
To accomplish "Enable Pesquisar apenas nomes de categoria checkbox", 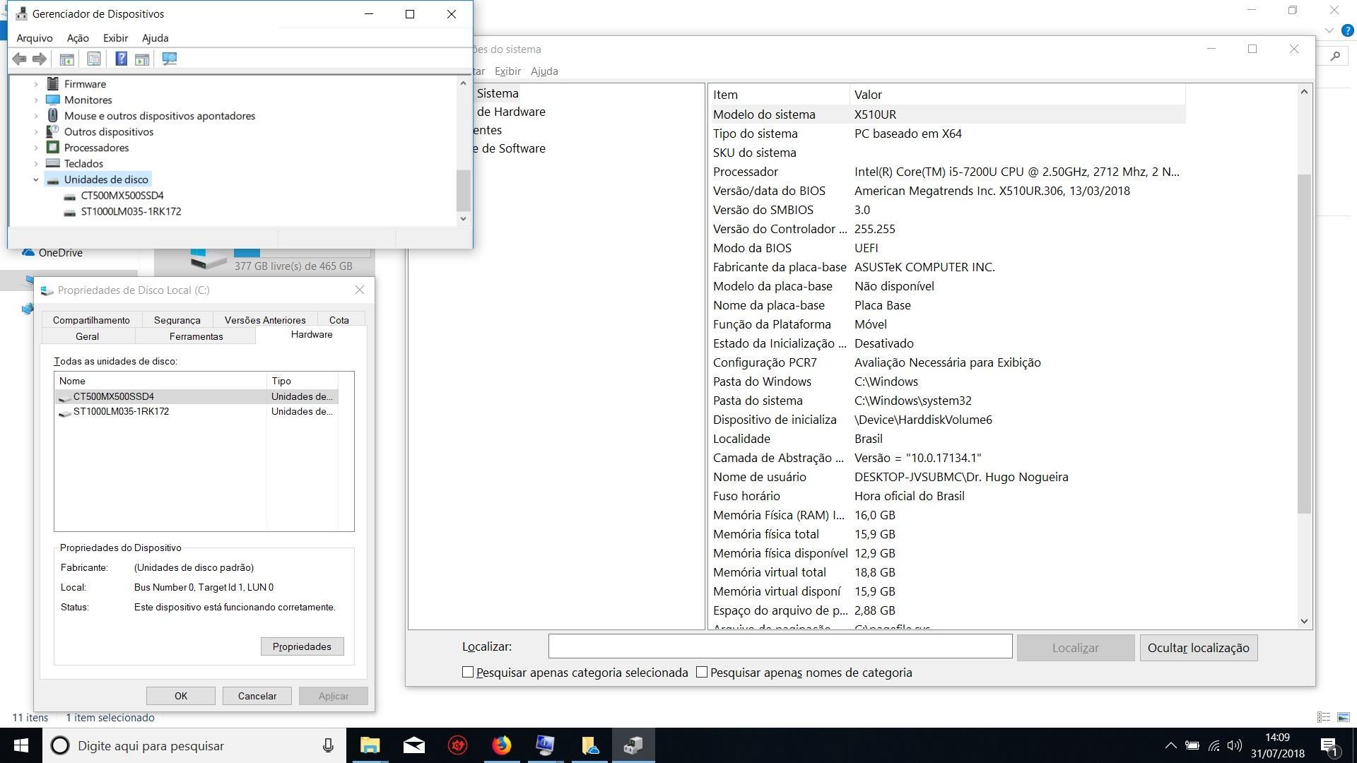I will point(702,673).
